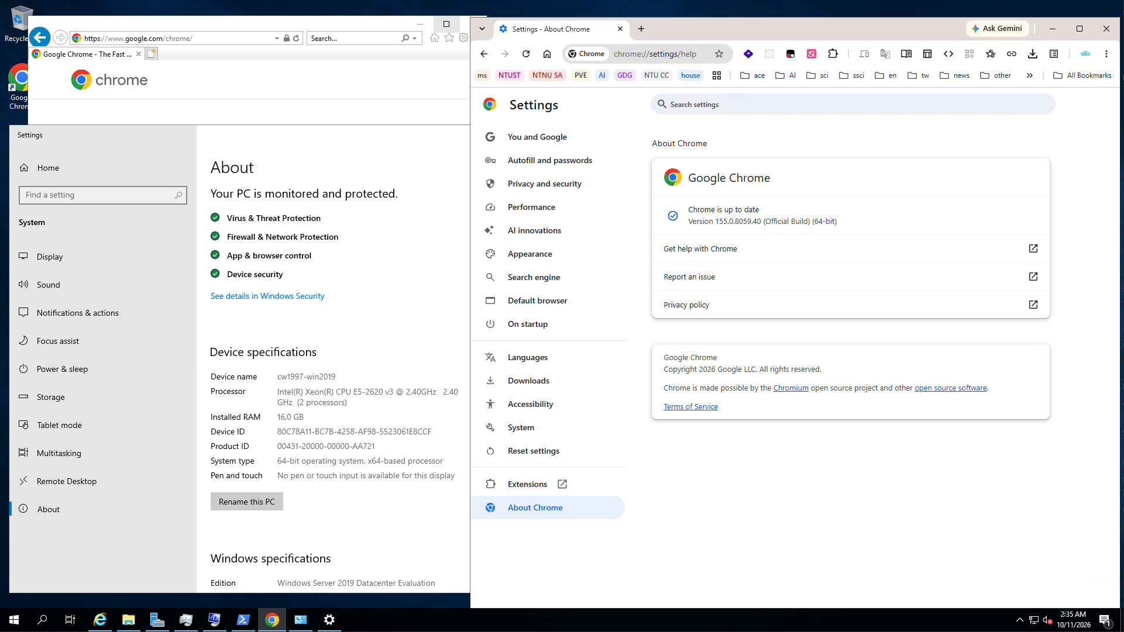Click the Windows Start button
1124x632 pixels.
(x=14, y=620)
